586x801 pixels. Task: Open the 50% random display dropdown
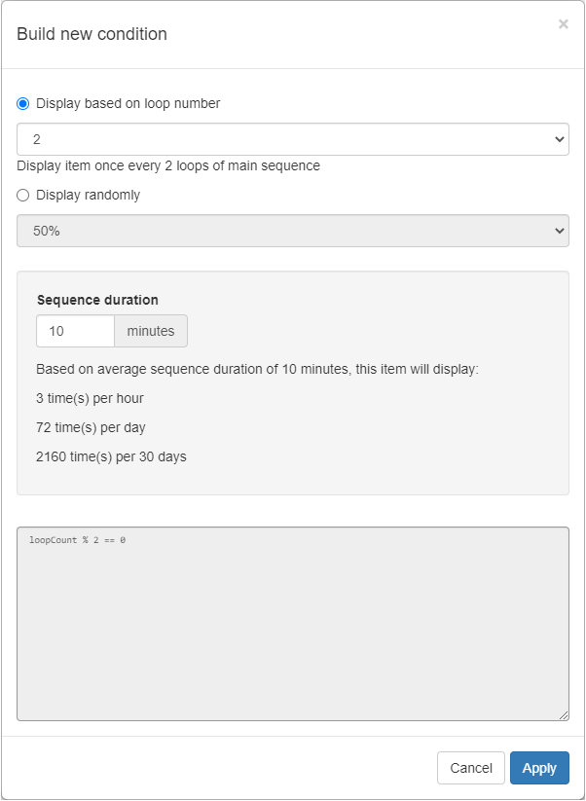292,231
